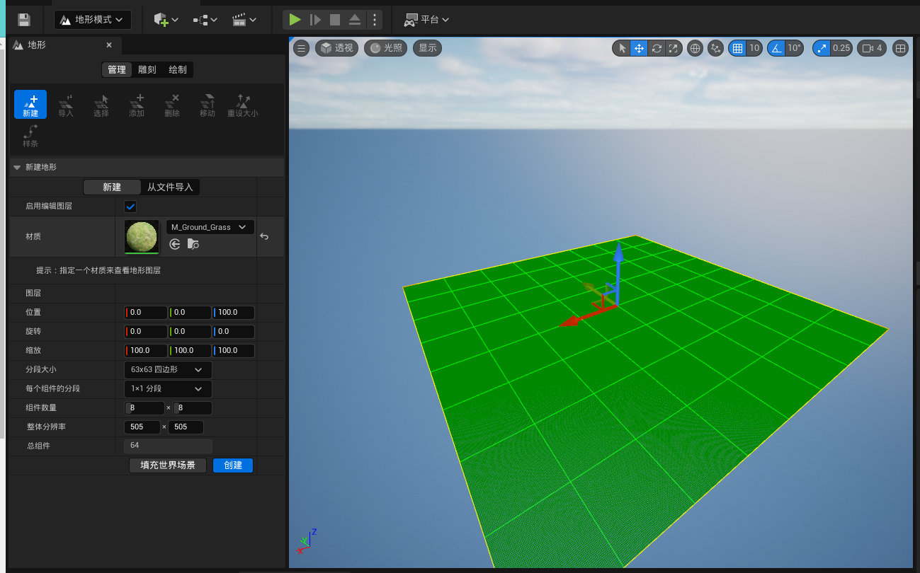This screenshot has height=573, width=920.
Task: Select the 新建 landscape tool
Action: click(30, 105)
